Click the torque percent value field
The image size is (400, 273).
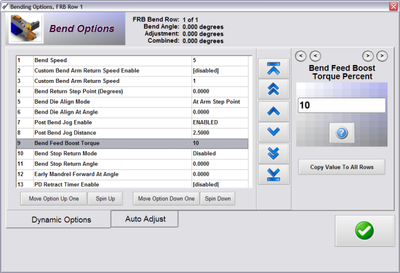tap(341, 105)
